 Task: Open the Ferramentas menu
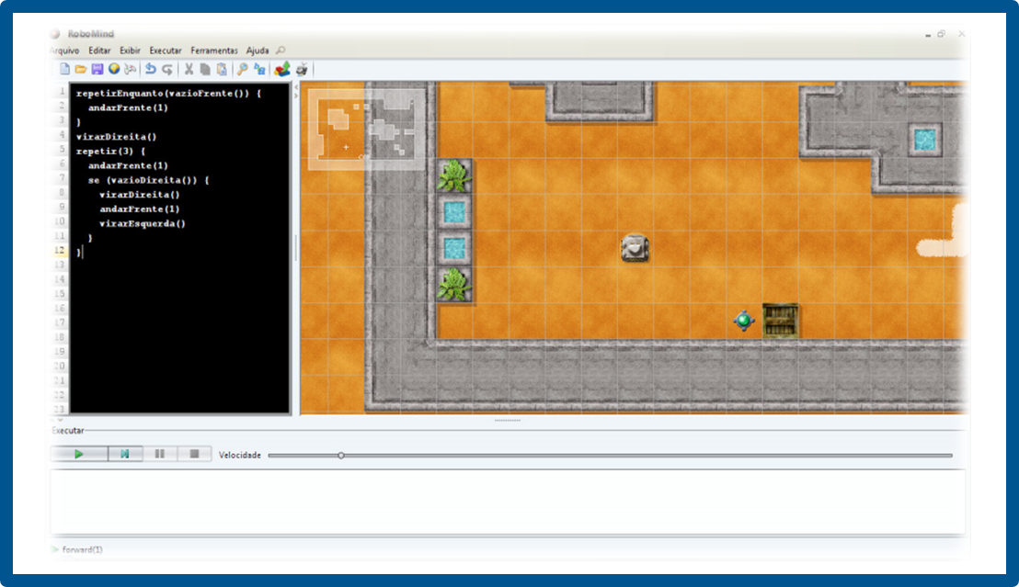pyautogui.click(x=214, y=50)
